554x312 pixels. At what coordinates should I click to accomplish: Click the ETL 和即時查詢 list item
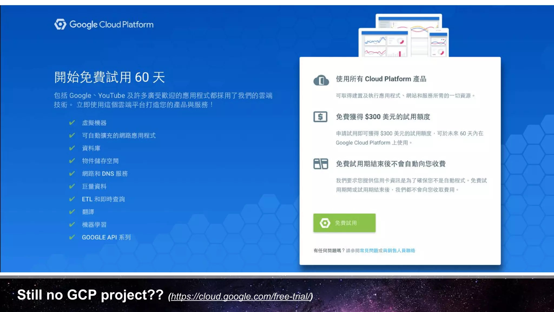[103, 199]
